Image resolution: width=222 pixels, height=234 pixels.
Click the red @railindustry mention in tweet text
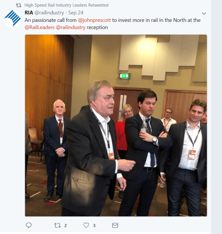coord(71,27)
